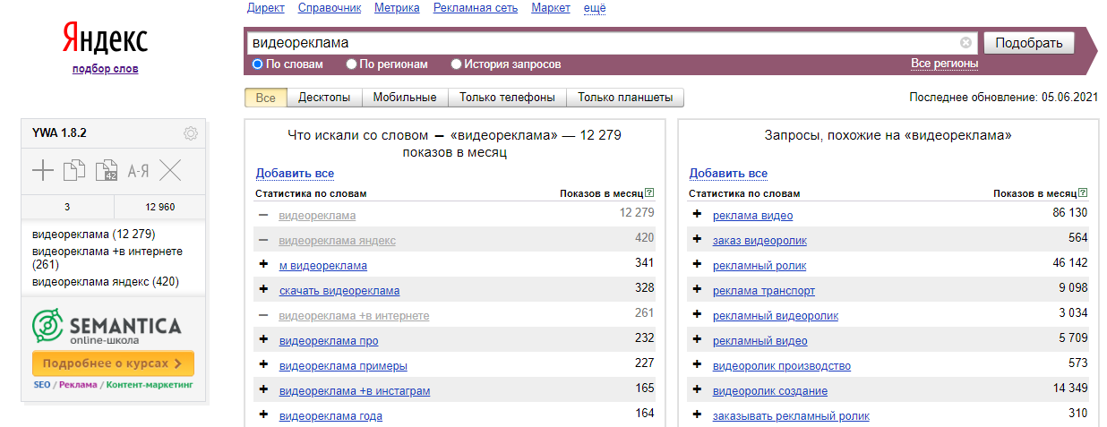Screen dimensions: 1107x427
Task: Open the 'Все регионы' region selector
Action: click(944, 64)
